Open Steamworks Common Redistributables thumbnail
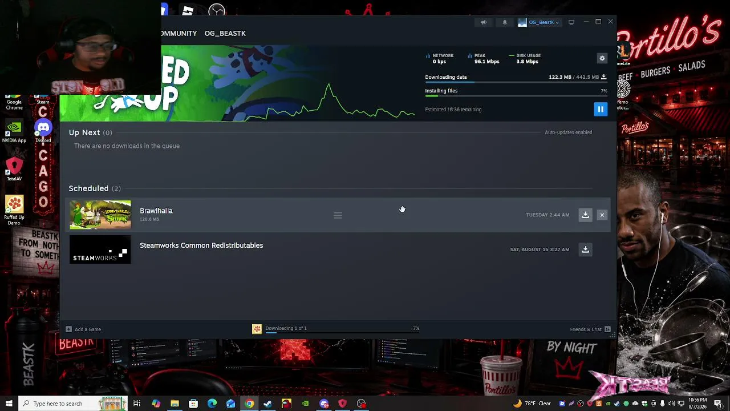The image size is (730, 411). (100, 249)
